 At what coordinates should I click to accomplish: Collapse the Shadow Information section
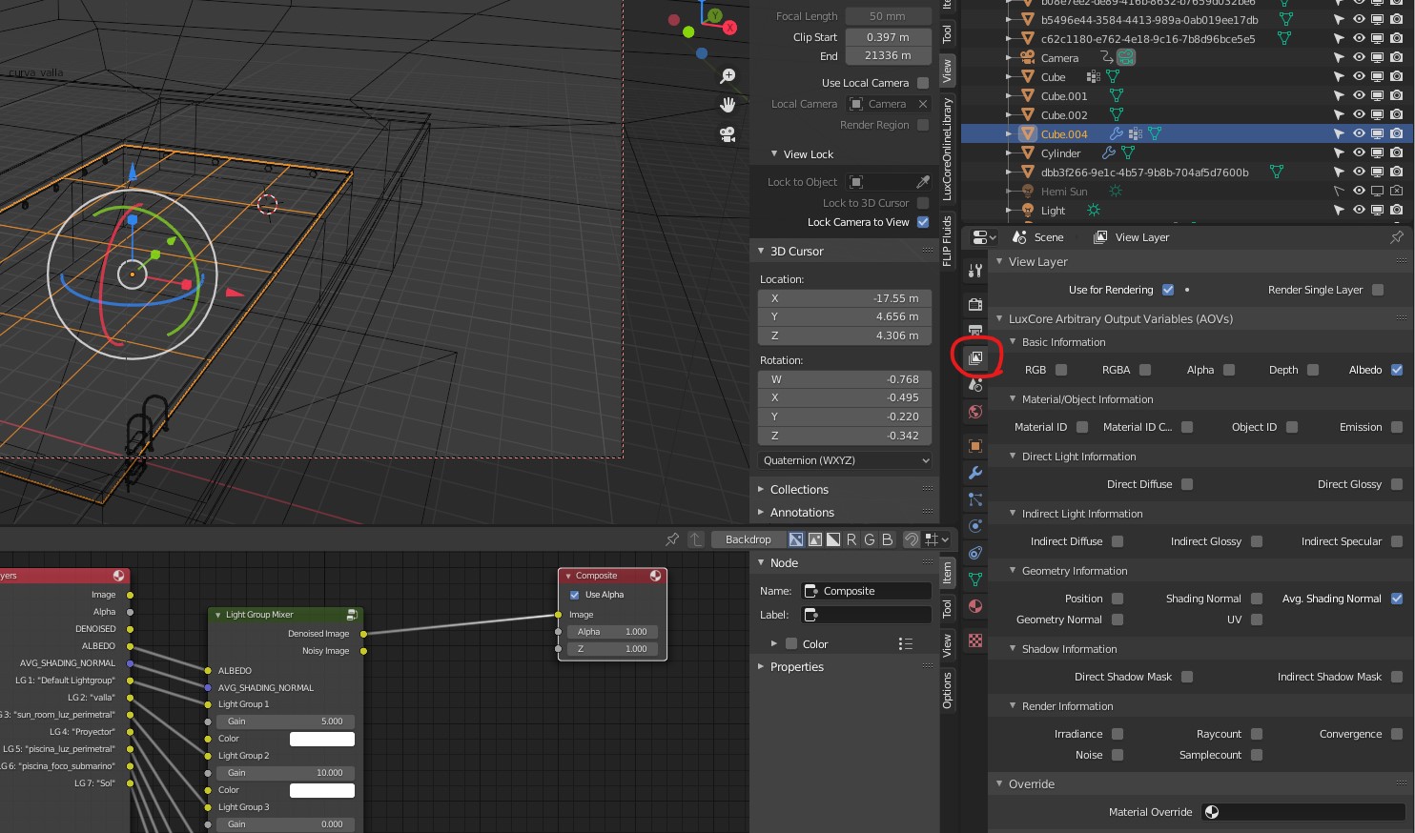tap(1068, 649)
